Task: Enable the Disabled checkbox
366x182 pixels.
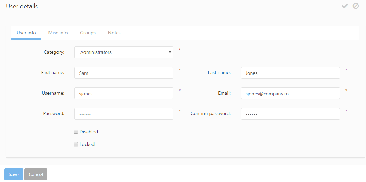Action: coord(76,132)
